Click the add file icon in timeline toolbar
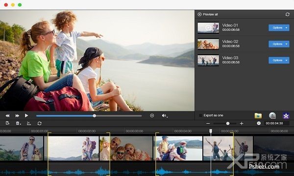 (7, 123)
